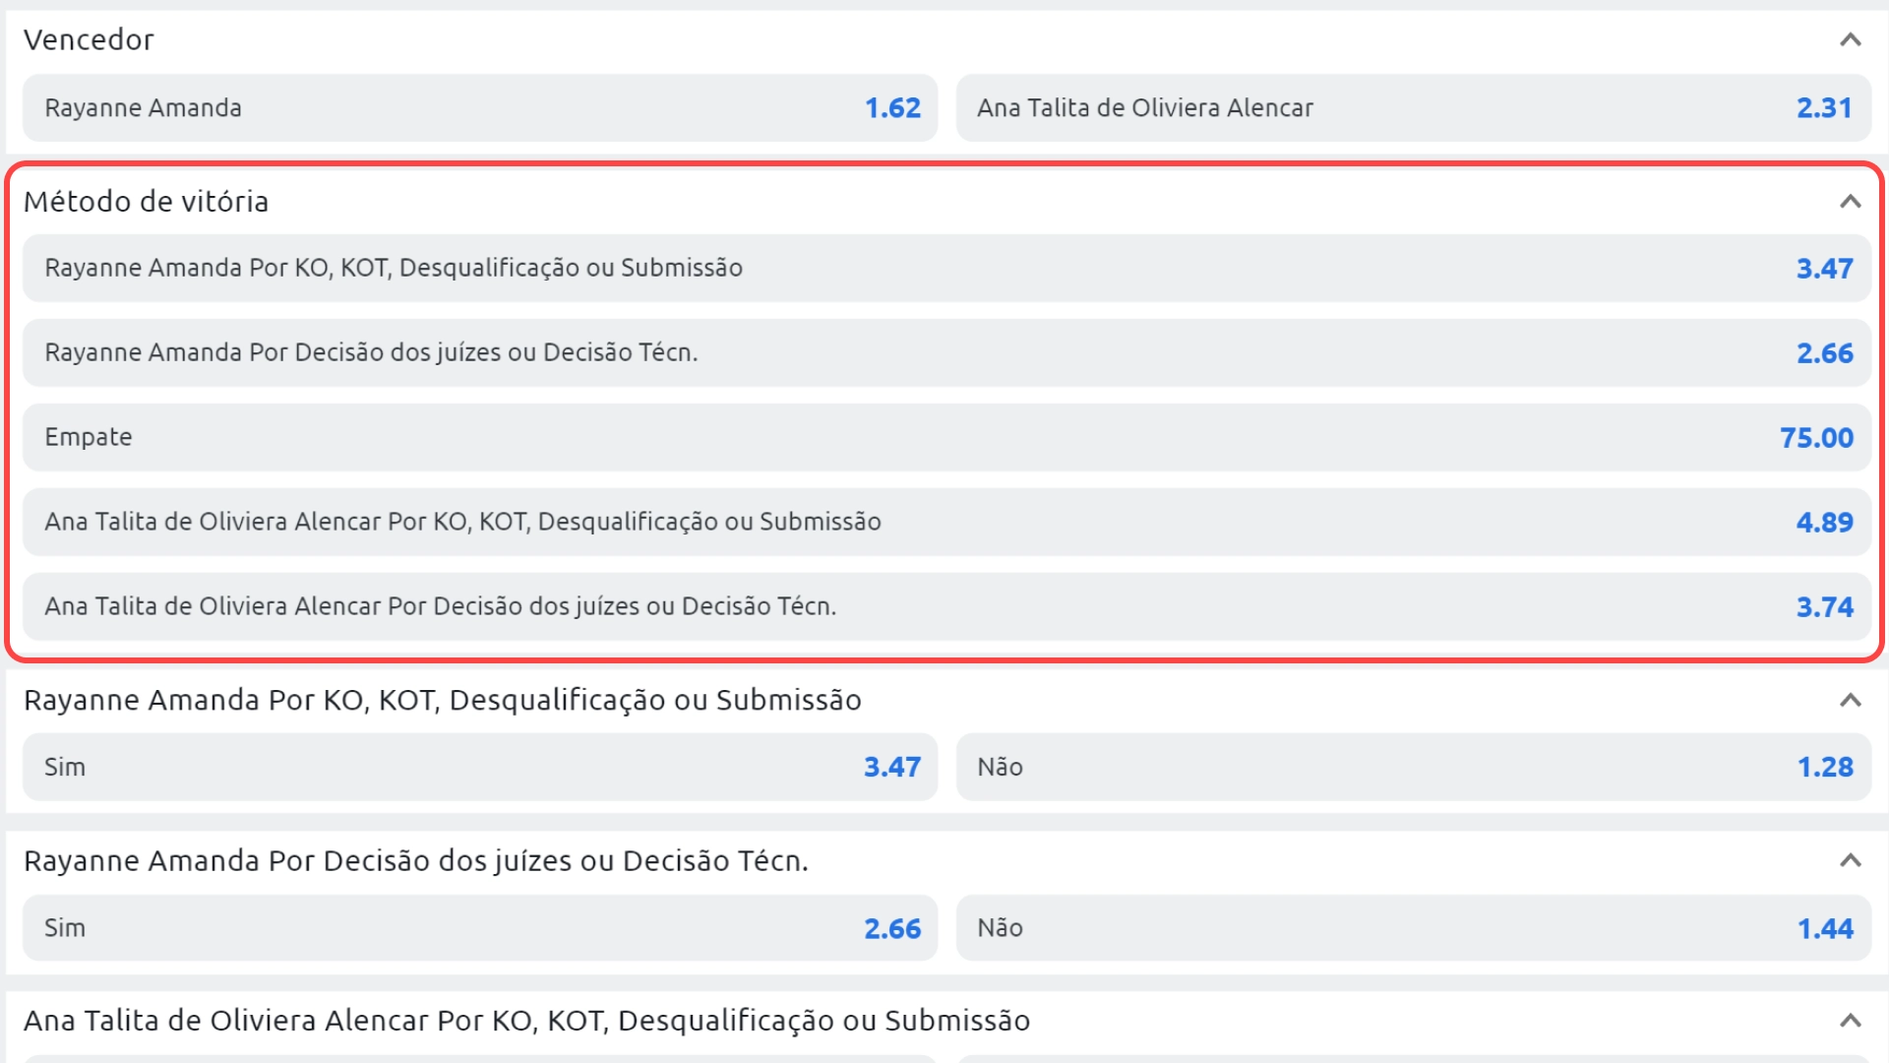Viewport: 1889px width, 1063px height.
Task: Click Ana Talita Por KO section heading
Action: point(526,1021)
